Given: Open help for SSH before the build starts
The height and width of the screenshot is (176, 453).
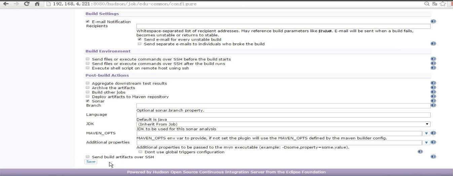Looking at the screenshot, I should pyautogui.click(x=433, y=59).
